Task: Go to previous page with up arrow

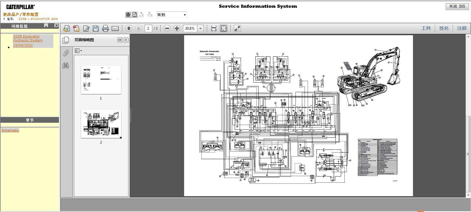Action: 129,28
